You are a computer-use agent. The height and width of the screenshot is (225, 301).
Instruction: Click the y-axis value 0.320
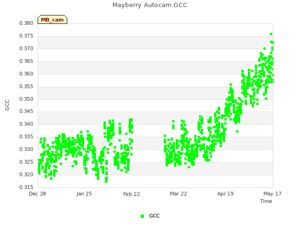coord(26,174)
